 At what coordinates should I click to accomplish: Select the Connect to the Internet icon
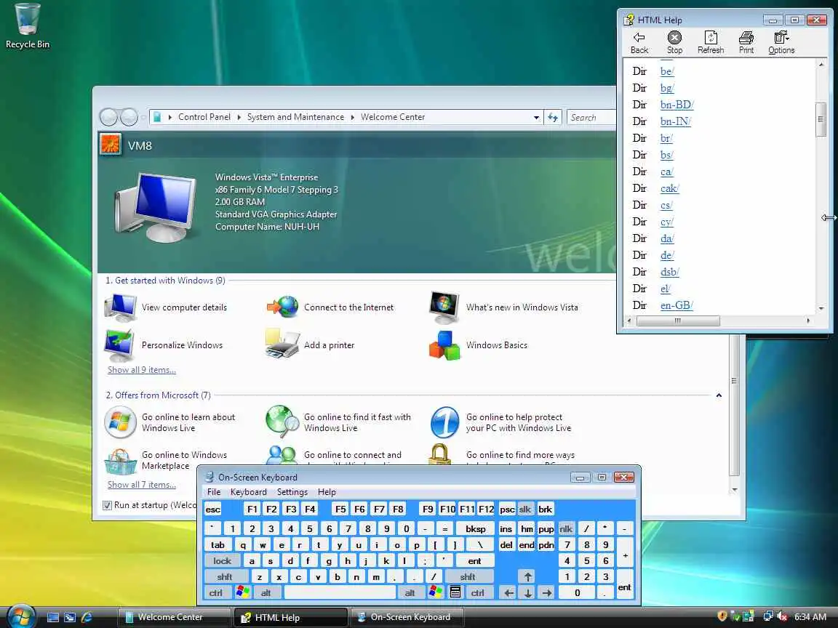tap(282, 307)
